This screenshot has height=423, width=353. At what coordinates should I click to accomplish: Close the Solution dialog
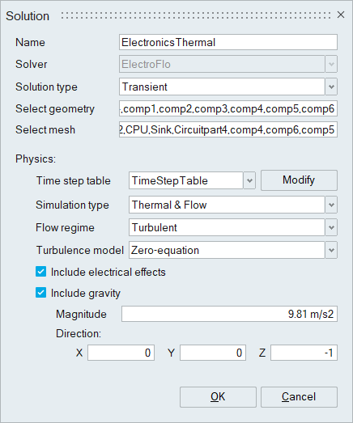pyautogui.click(x=341, y=15)
